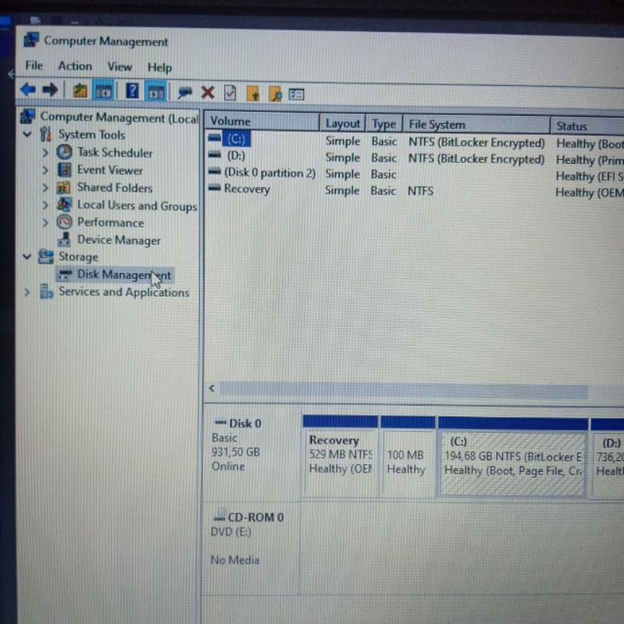624x624 pixels.
Task: Open the View menu
Action: click(119, 67)
